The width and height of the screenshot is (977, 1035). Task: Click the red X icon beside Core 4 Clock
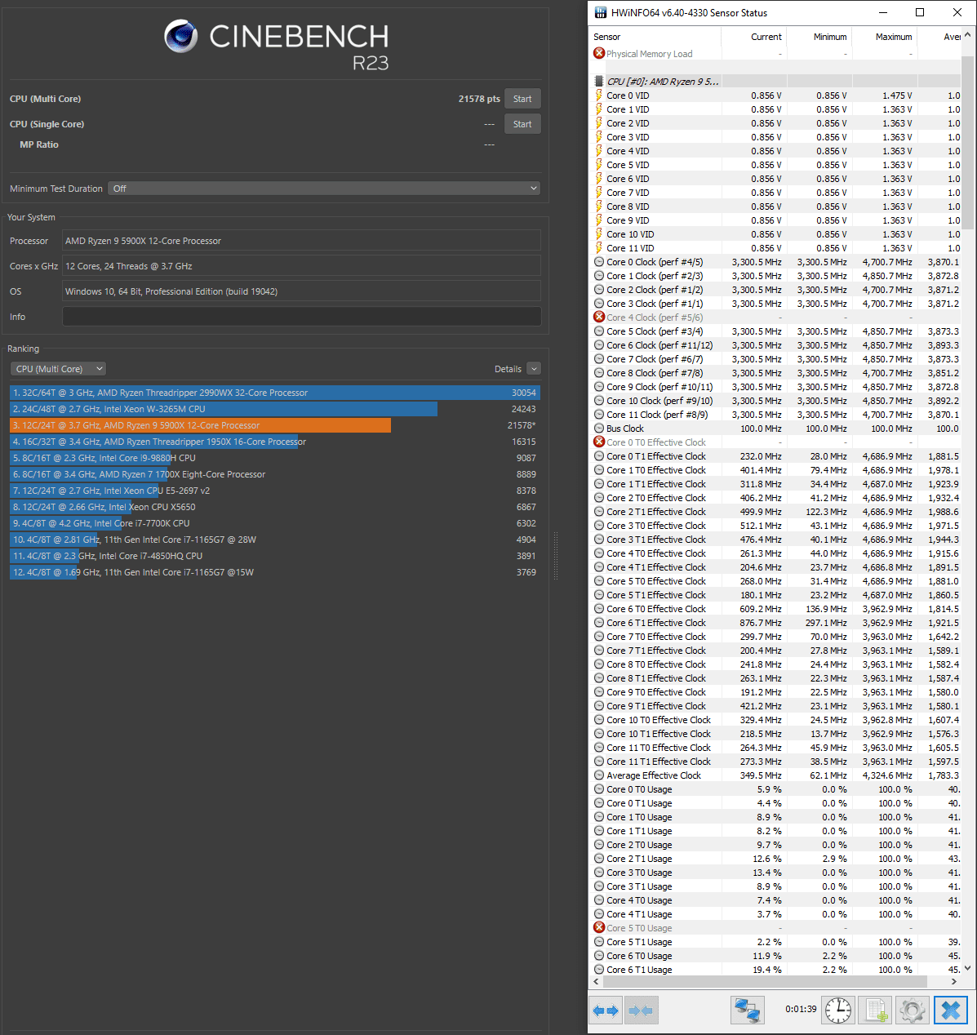[x=599, y=317]
